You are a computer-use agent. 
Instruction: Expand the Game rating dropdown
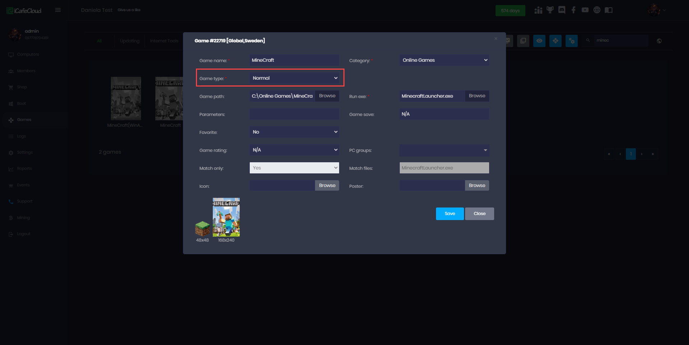(294, 150)
